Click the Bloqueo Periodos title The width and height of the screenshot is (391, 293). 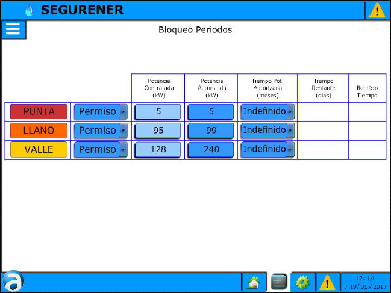(x=195, y=30)
